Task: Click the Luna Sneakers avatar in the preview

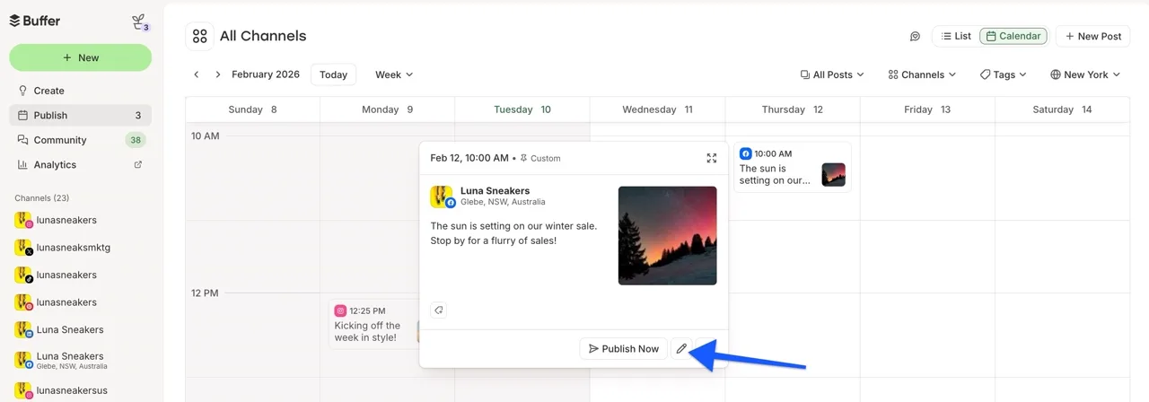Action: [442, 197]
